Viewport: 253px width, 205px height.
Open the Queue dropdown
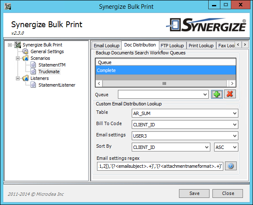(205, 95)
